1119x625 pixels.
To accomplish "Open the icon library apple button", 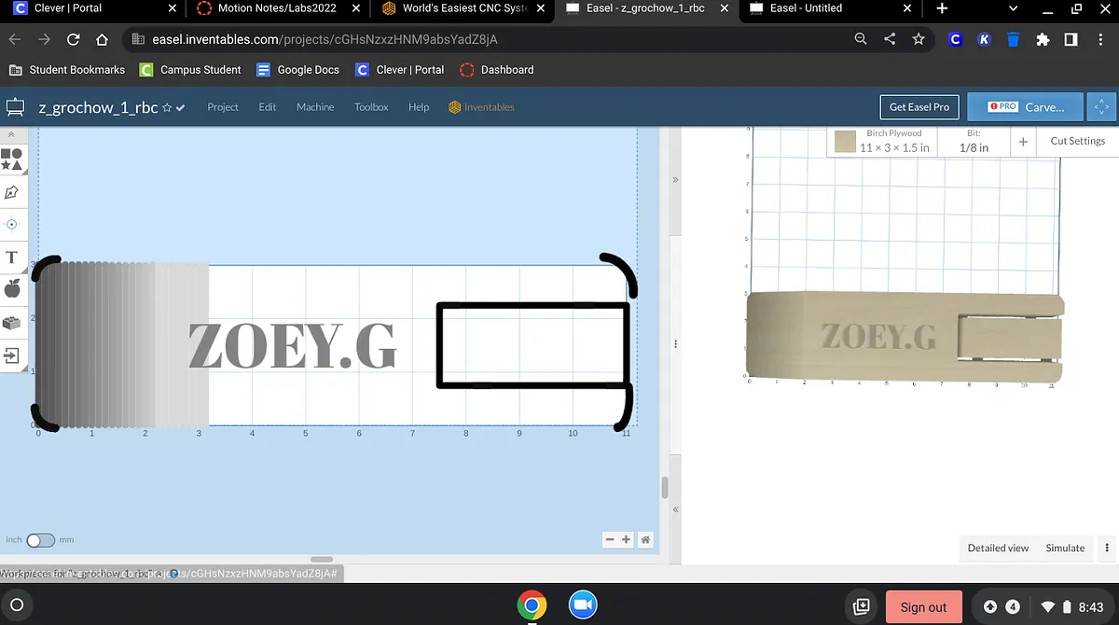I will click(12, 289).
